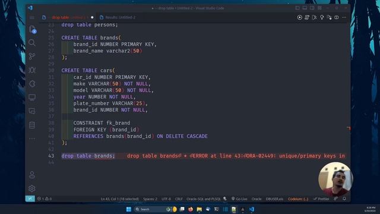This screenshot has width=380, height=214.
Task: Click the connection icon next to lightbulb
Action: click(x=329, y=17)
